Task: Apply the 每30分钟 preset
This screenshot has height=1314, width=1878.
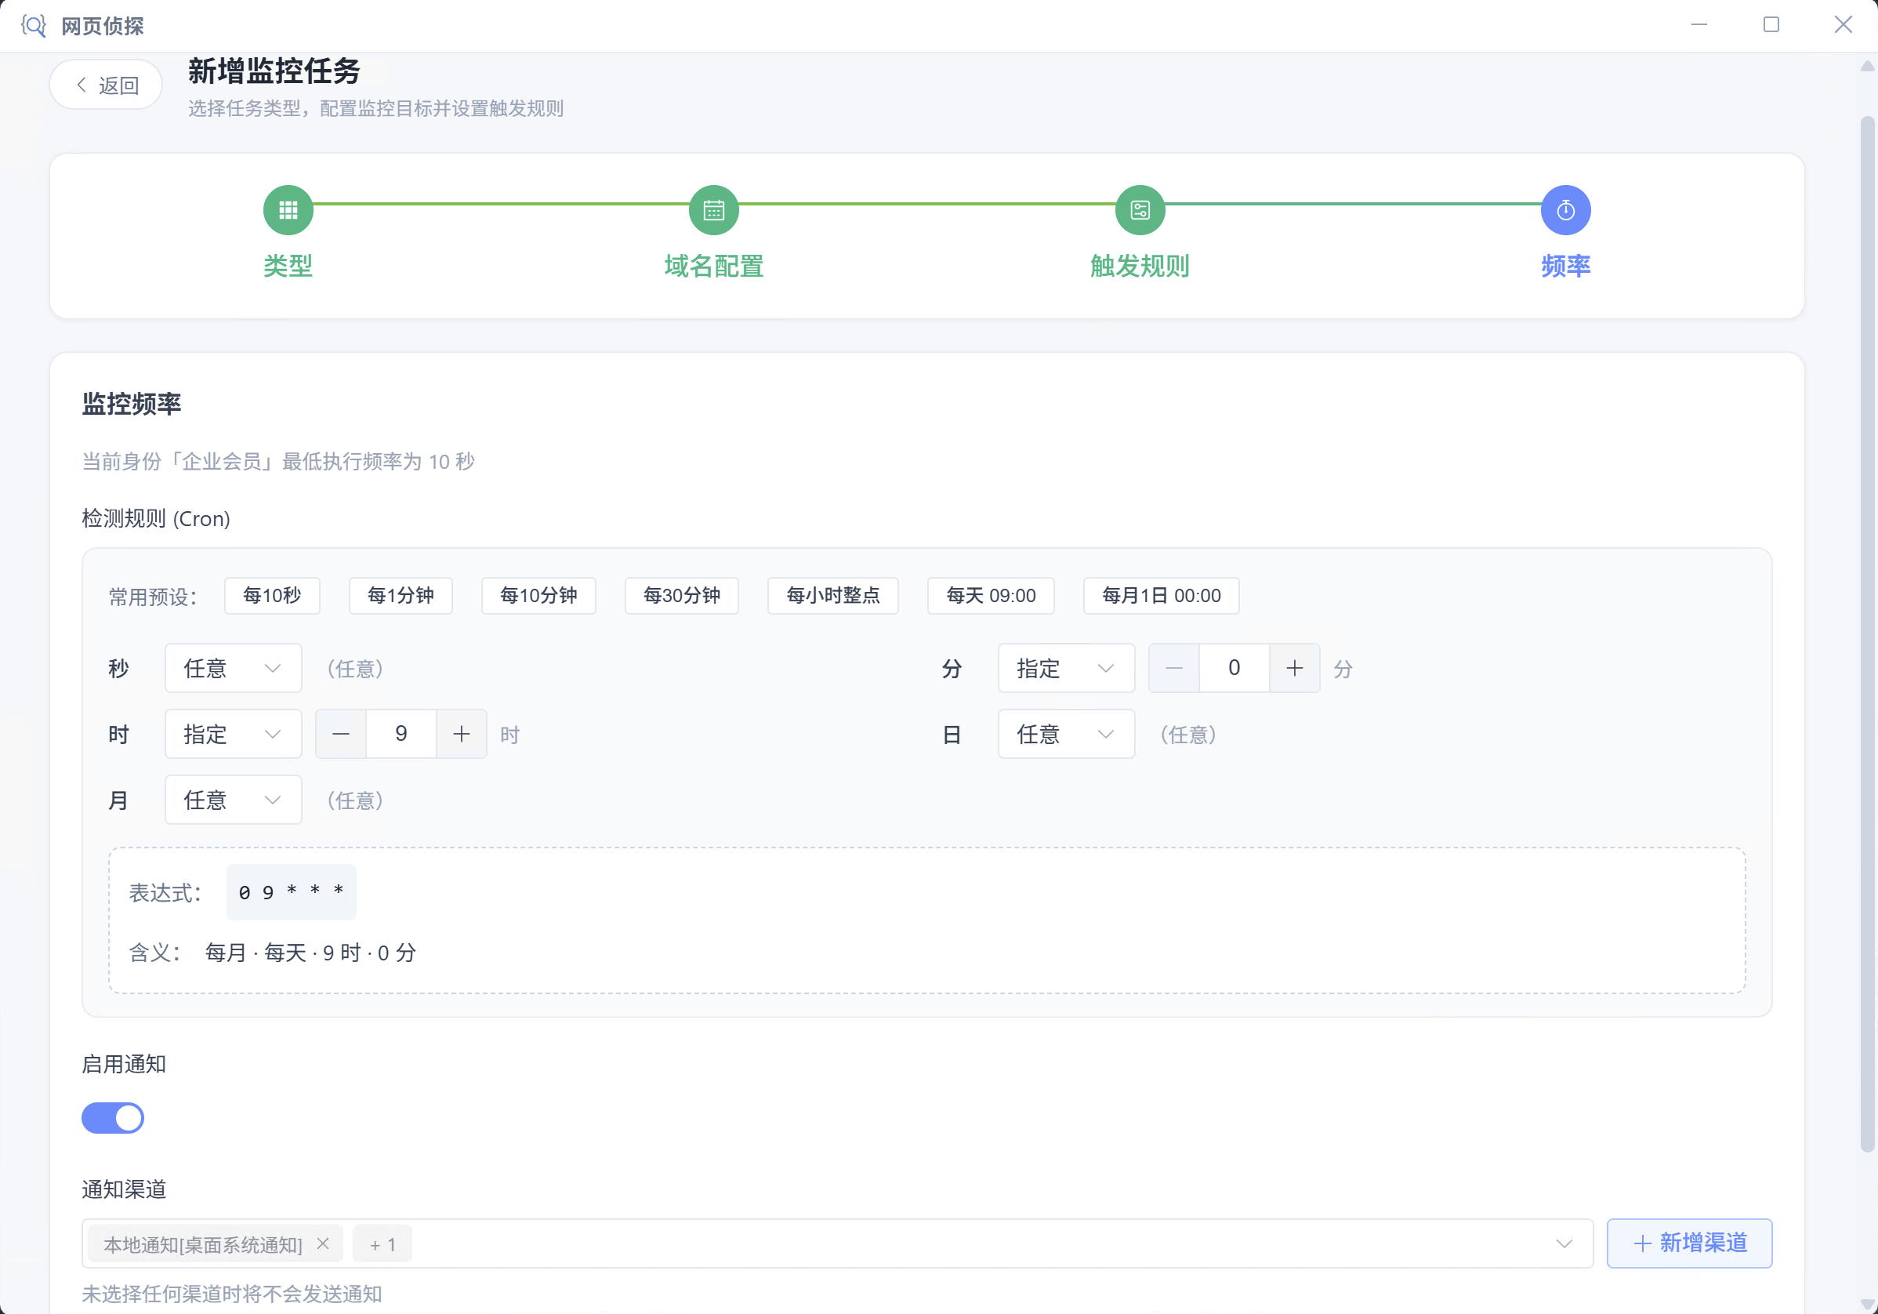Action: click(x=681, y=596)
